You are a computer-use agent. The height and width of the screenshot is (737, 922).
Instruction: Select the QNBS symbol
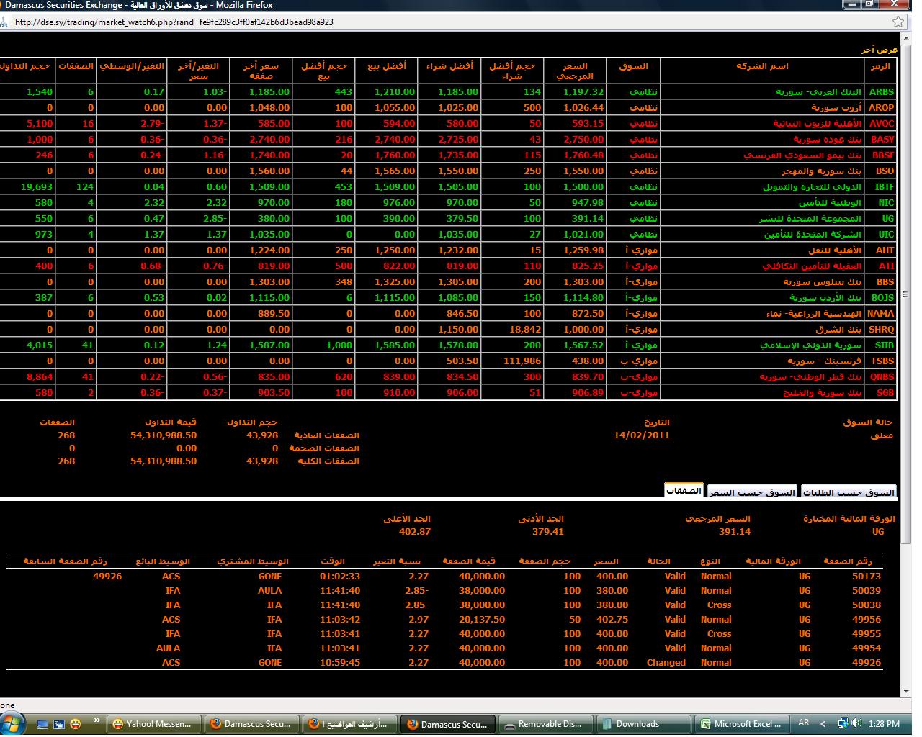881,377
